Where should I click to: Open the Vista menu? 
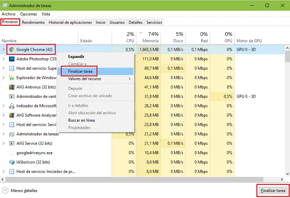pyautogui.click(x=46, y=14)
